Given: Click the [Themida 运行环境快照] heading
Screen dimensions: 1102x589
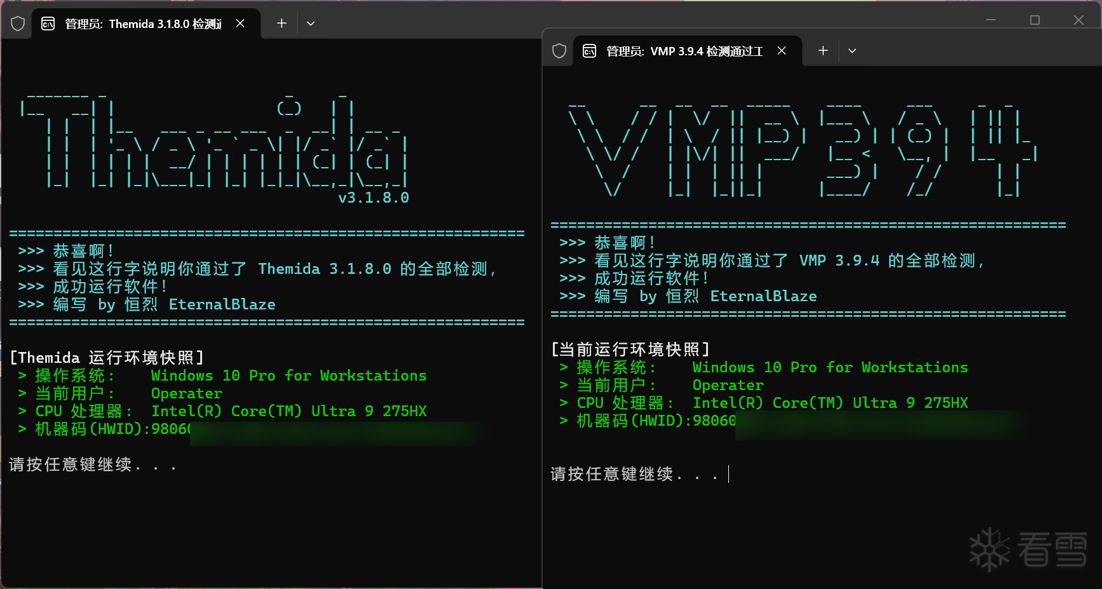Looking at the screenshot, I should [x=107, y=358].
